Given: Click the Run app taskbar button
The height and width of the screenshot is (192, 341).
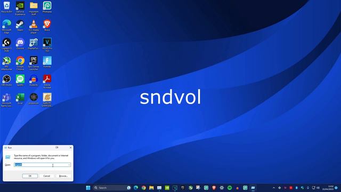Looking at the screenshot, I should tap(253, 188).
